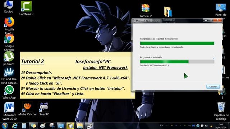Image resolution: width=230 pixels, height=129 pixels.
Task: Click the '4º Click en botón Finalizar' line
Action: pos(53,94)
